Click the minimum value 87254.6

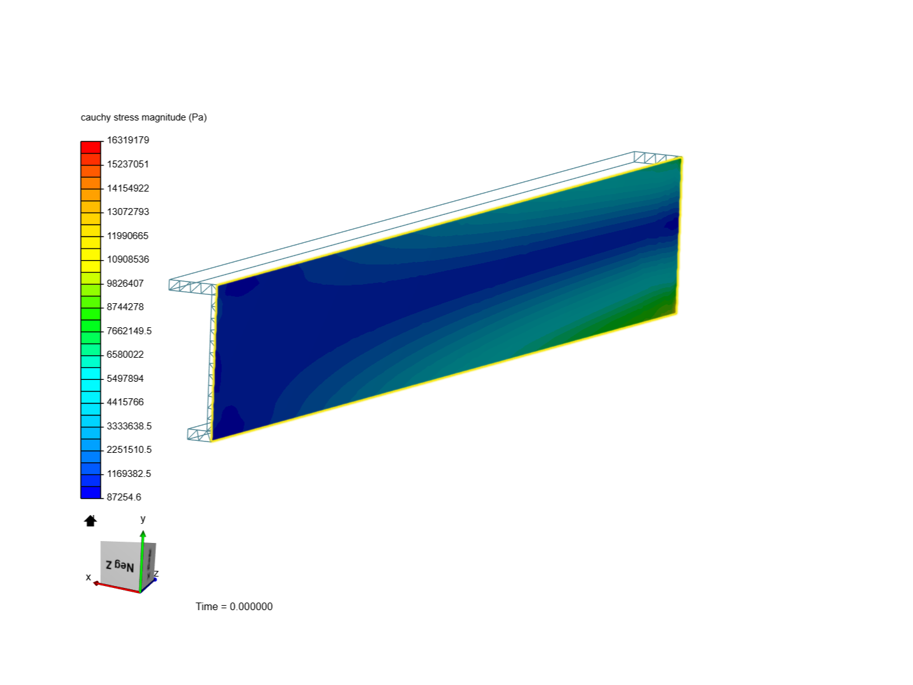tap(124, 497)
